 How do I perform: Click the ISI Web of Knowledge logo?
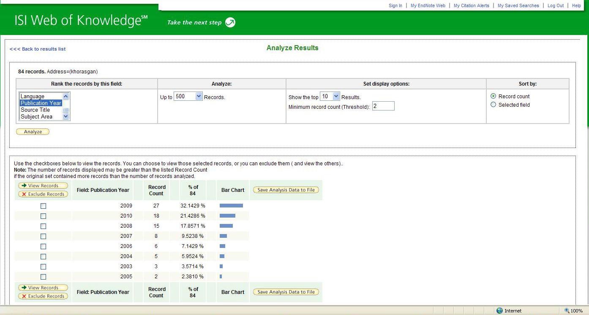[81, 21]
